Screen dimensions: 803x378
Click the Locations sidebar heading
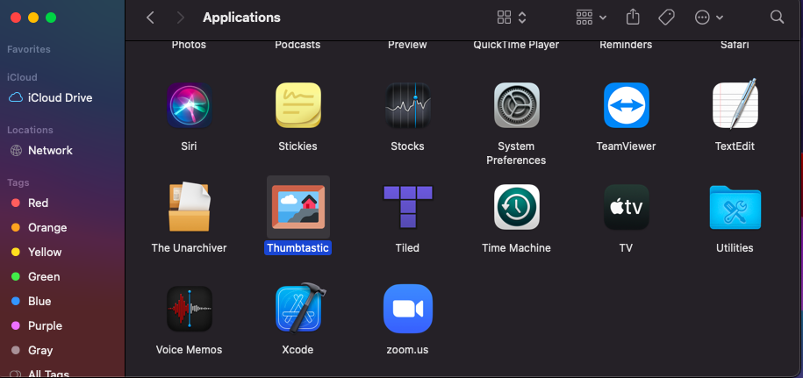pos(30,130)
